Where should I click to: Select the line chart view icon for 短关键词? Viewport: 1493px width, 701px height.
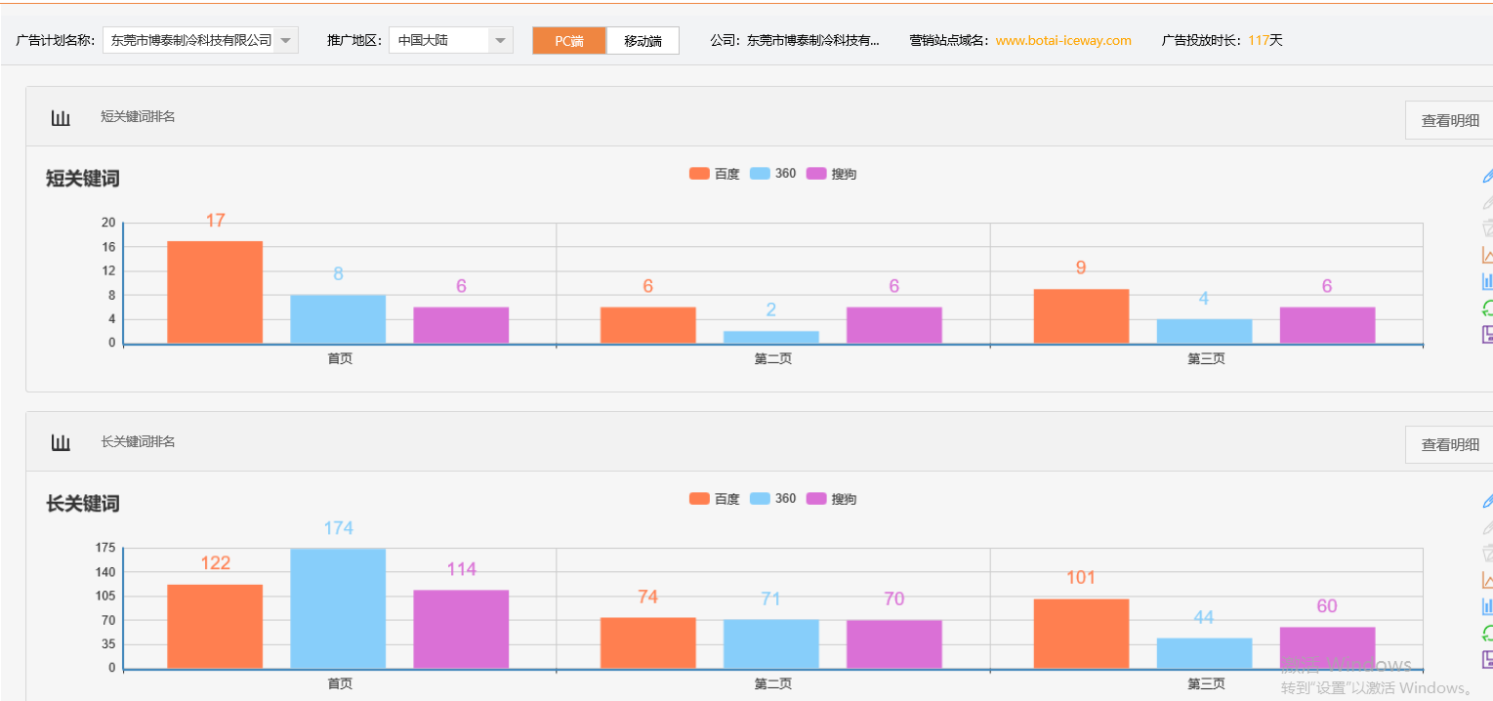coord(1487,254)
